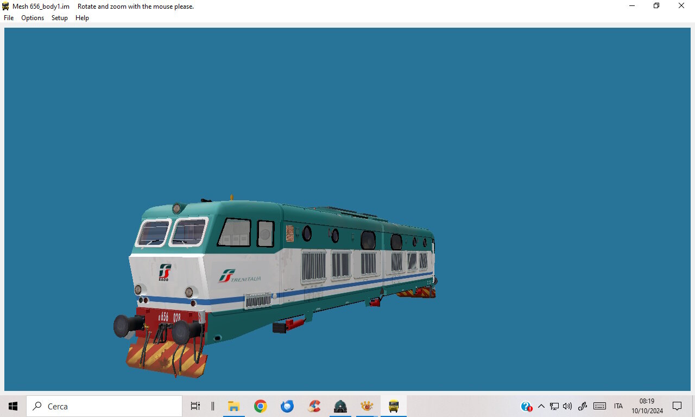Open the File menu
Viewport: 695px width, 417px height.
9,18
